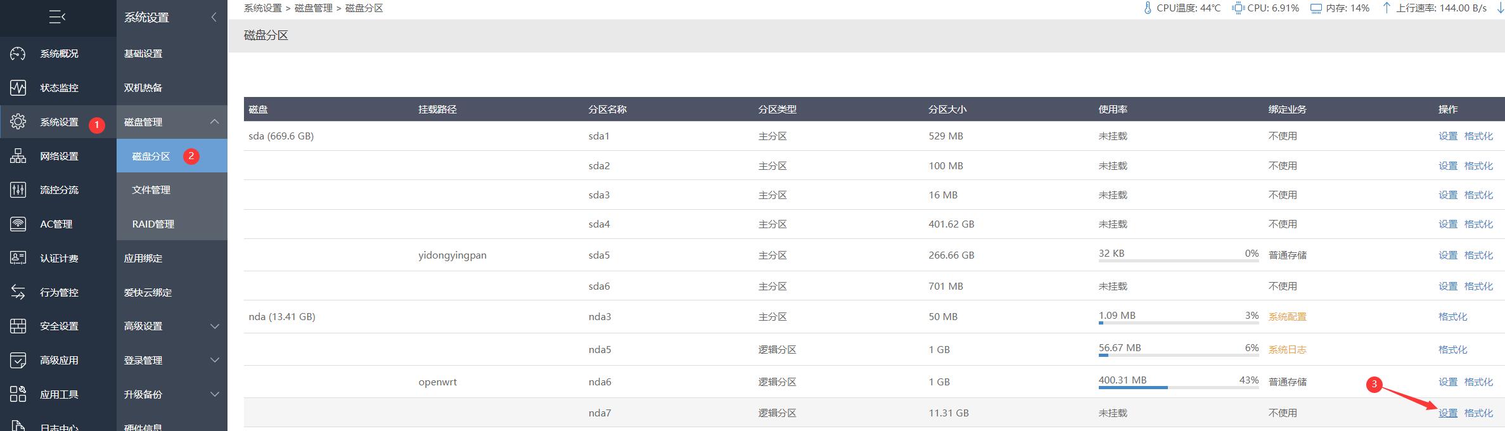Screen dimensions: 1505x431
Task: Select 磁盘分区 submenu item
Action: click(x=172, y=156)
